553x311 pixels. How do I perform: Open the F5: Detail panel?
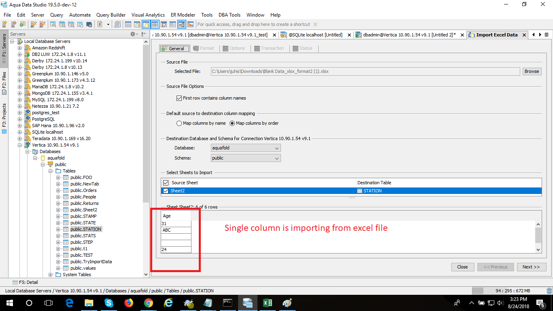point(25,282)
